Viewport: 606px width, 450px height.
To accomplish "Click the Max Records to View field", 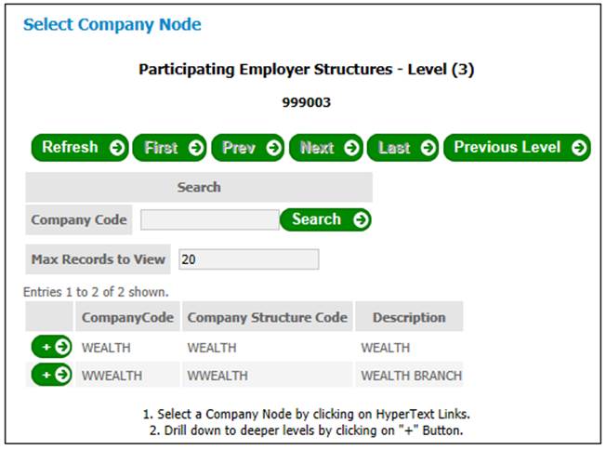I will [248, 259].
